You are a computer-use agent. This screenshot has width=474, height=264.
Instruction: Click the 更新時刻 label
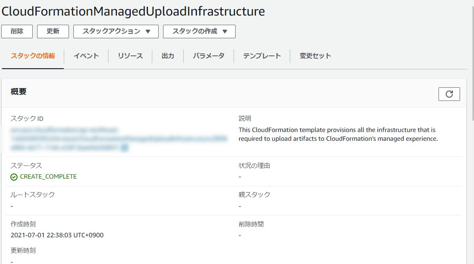[23, 250]
